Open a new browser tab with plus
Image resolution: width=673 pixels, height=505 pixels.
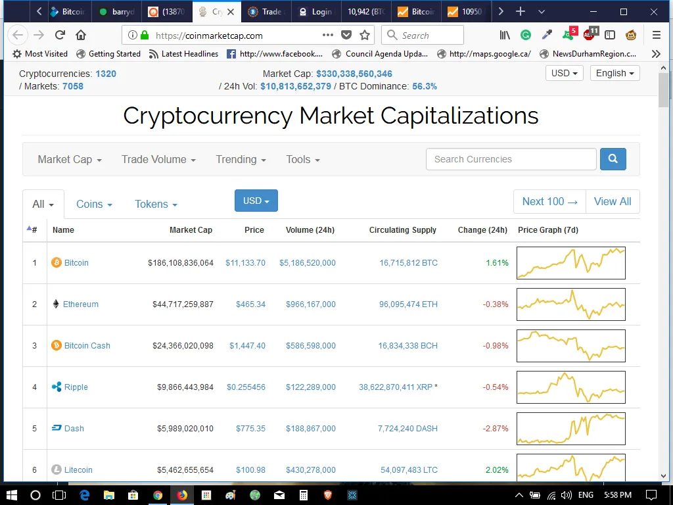(521, 12)
